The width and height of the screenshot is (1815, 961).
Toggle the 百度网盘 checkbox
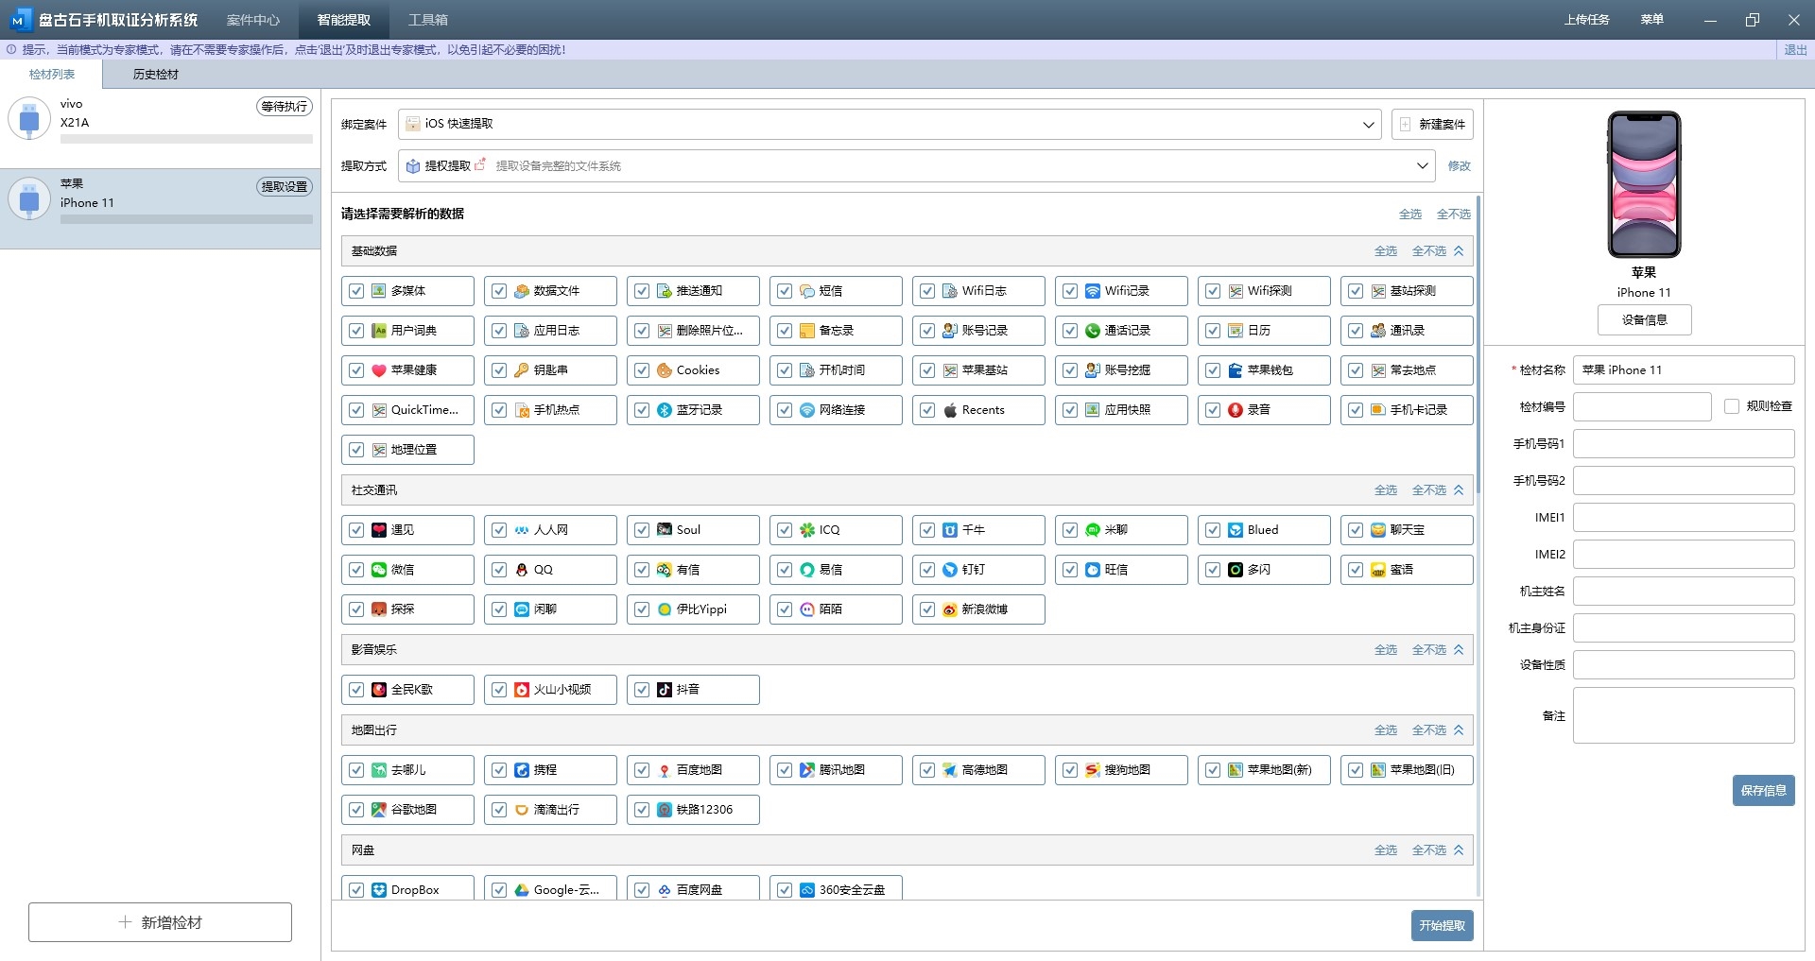(642, 890)
